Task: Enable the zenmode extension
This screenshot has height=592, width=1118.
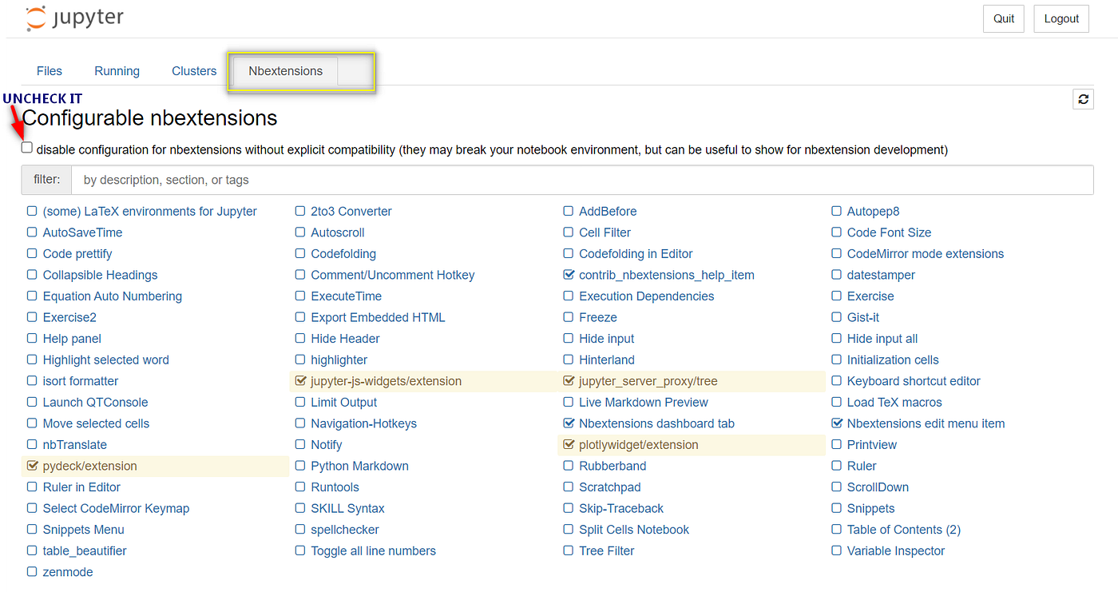Action: [x=31, y=572]
